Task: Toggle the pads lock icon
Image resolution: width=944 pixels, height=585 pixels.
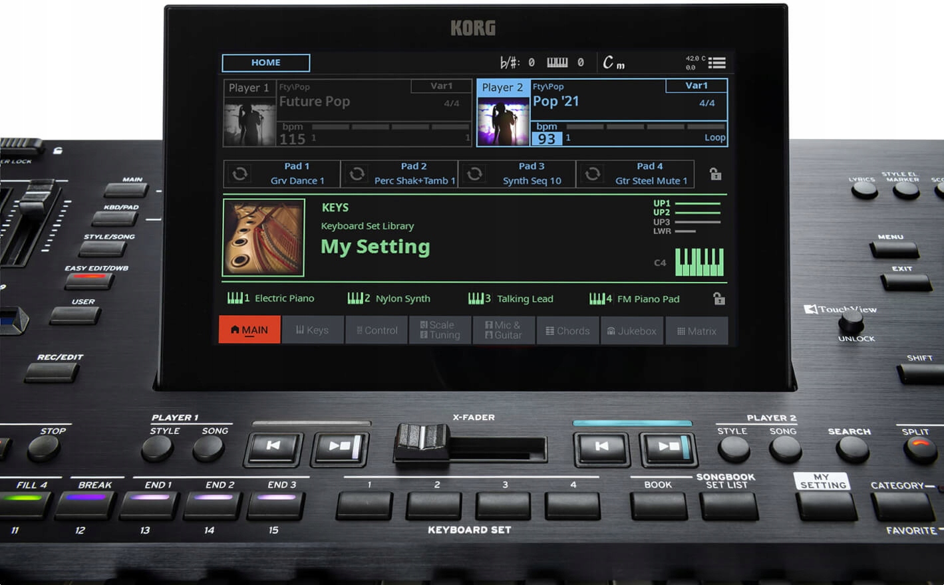Action: pyautogui.click(x=715, y=174)
